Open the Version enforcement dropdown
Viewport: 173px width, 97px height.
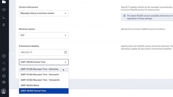click(44, 13)
